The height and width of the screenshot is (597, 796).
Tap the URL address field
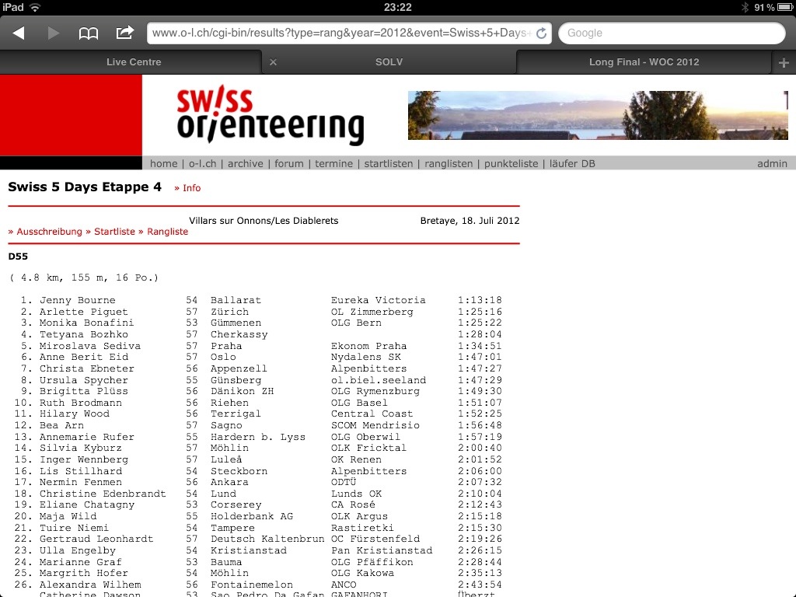point(340,33)
